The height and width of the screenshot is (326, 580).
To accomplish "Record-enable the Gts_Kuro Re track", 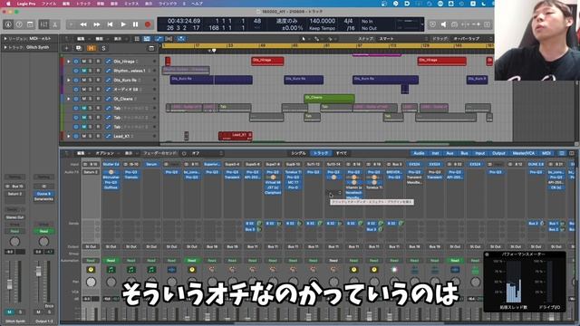I will pos(98,80).
